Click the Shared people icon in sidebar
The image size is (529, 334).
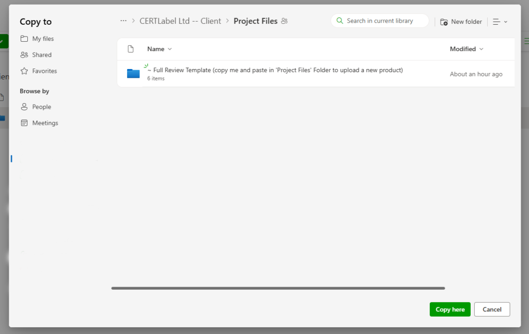coord(24,55)
